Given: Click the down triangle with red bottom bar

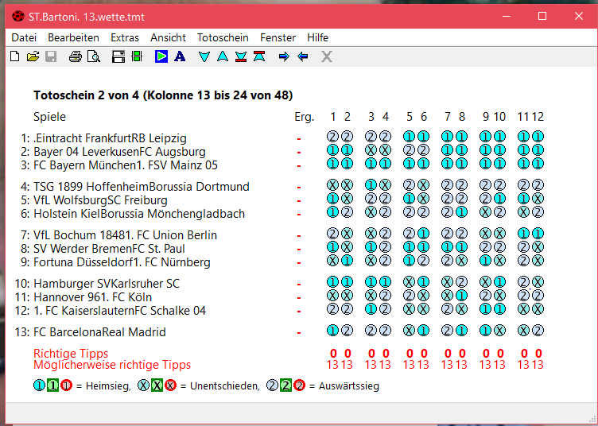Looking at the screenshot, I should point(241,56).
